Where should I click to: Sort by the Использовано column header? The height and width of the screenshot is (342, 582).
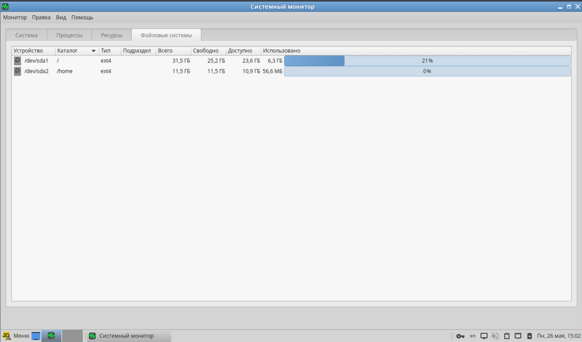416,51
